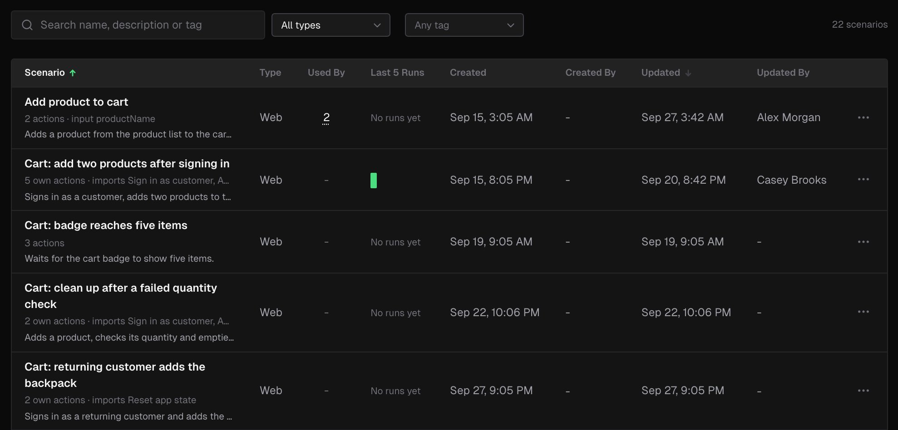This screenshot has width=898, height=430.
Task: Open Cart: returning customer adds the backpack
Action: coord(115,375)
